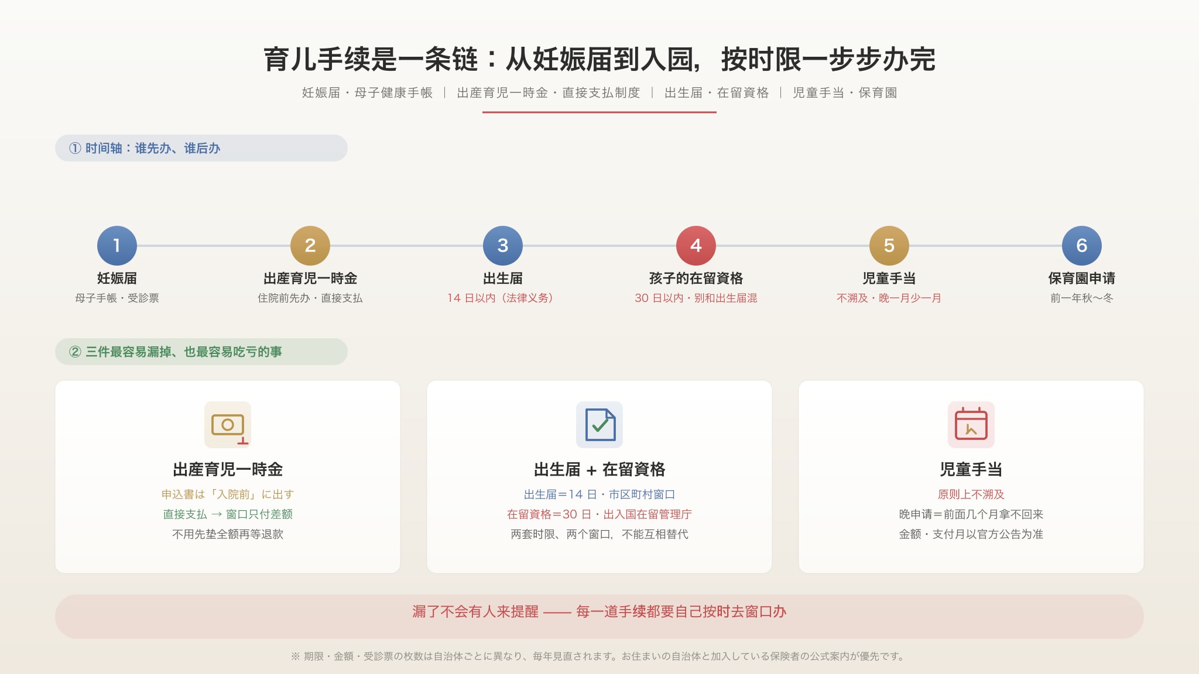Click the text 母子手帳・受診票
Viewport: 1199px width, 674px height.
point(117,298)
